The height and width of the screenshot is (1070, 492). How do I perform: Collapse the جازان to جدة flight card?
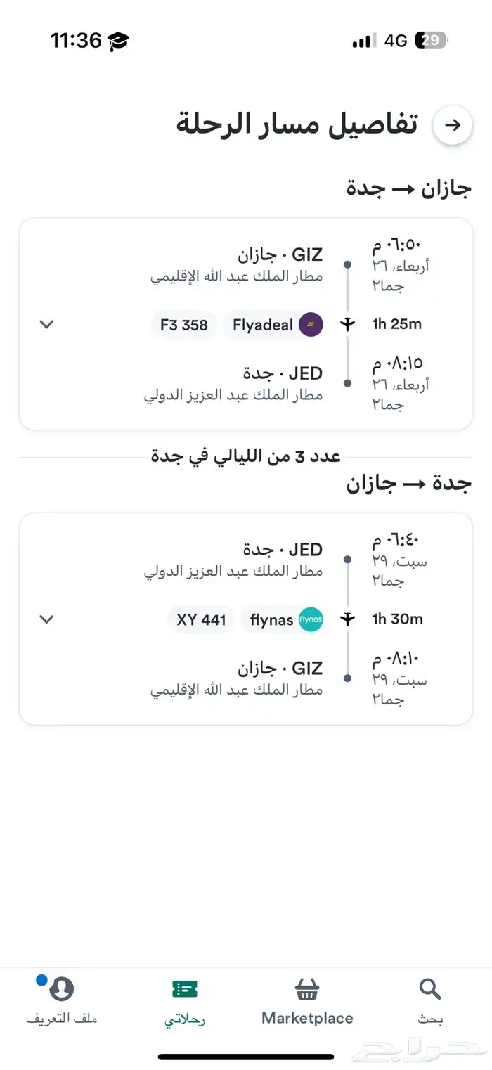(46, 325)
